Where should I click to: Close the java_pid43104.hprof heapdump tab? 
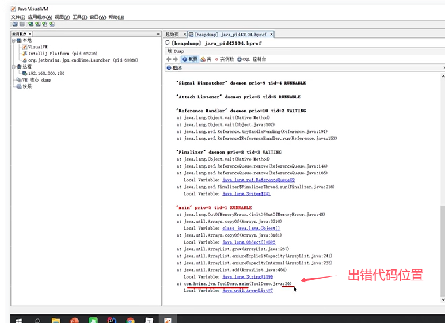coord(271,35)
